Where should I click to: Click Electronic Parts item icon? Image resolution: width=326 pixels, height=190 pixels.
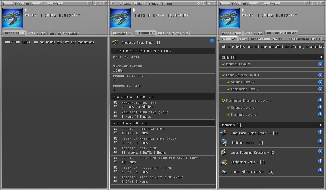click(x=224, y=143)
